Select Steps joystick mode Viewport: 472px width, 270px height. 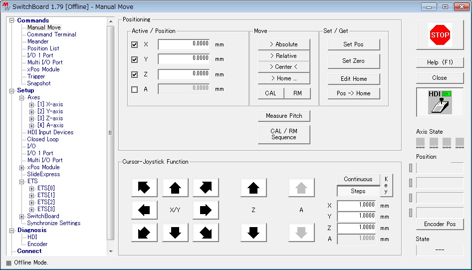pos(358,191)
